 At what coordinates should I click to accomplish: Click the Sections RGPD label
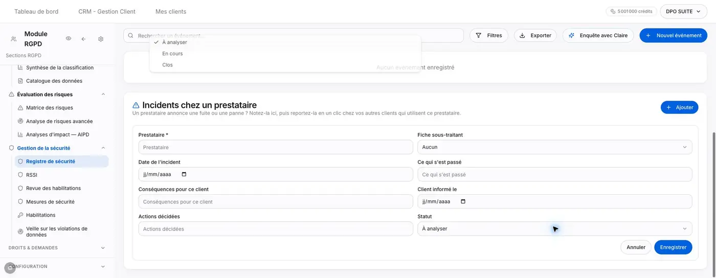(x=24, y=55)
